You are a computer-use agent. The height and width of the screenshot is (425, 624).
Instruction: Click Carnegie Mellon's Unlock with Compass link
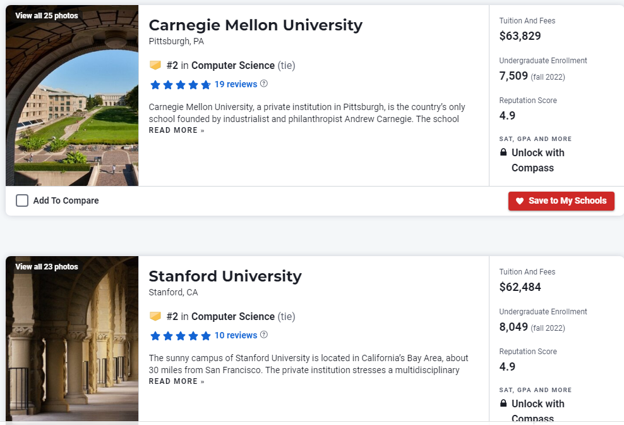click(537, 160)
